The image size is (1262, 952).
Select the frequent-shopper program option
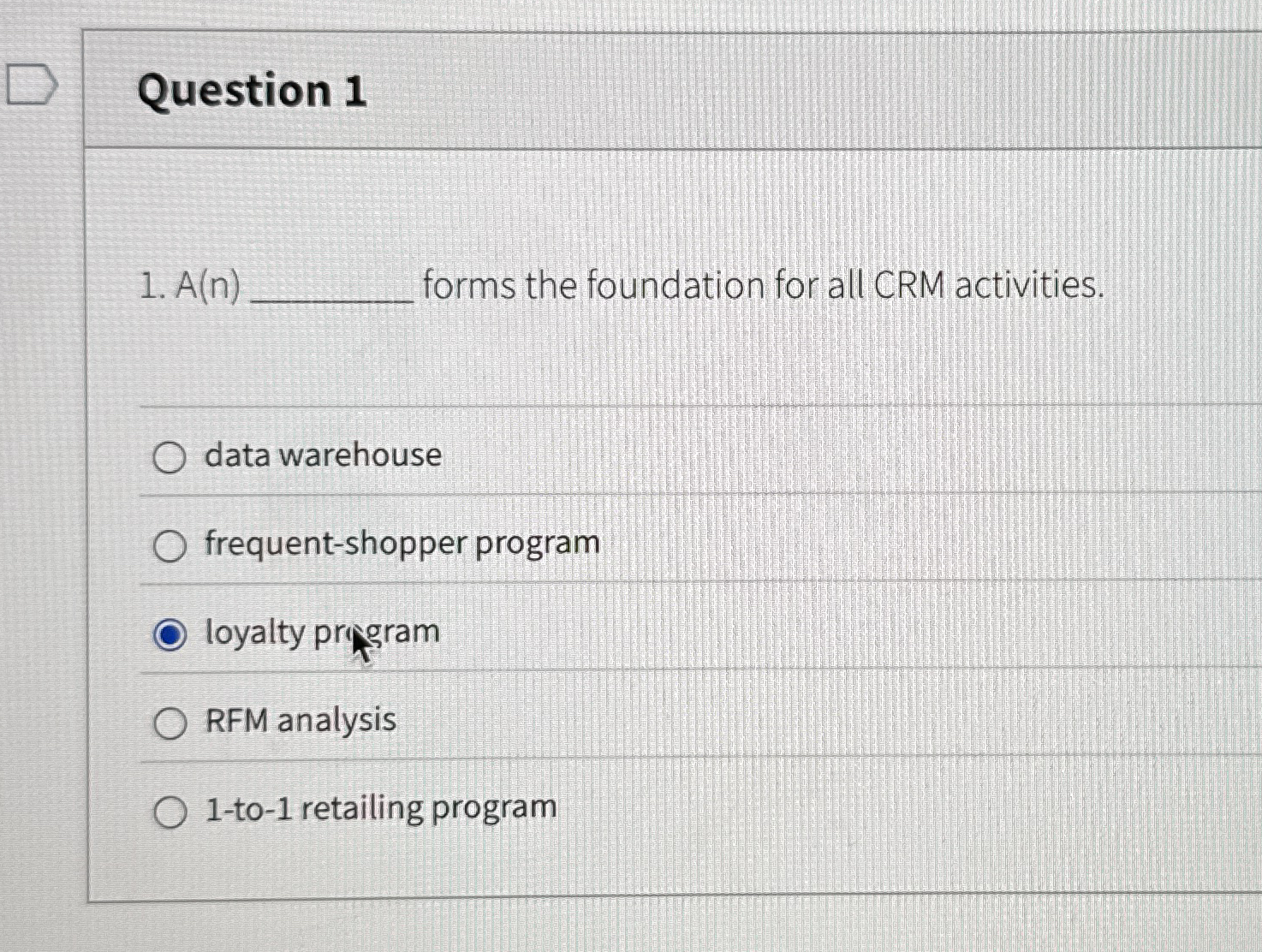(170, 544)
